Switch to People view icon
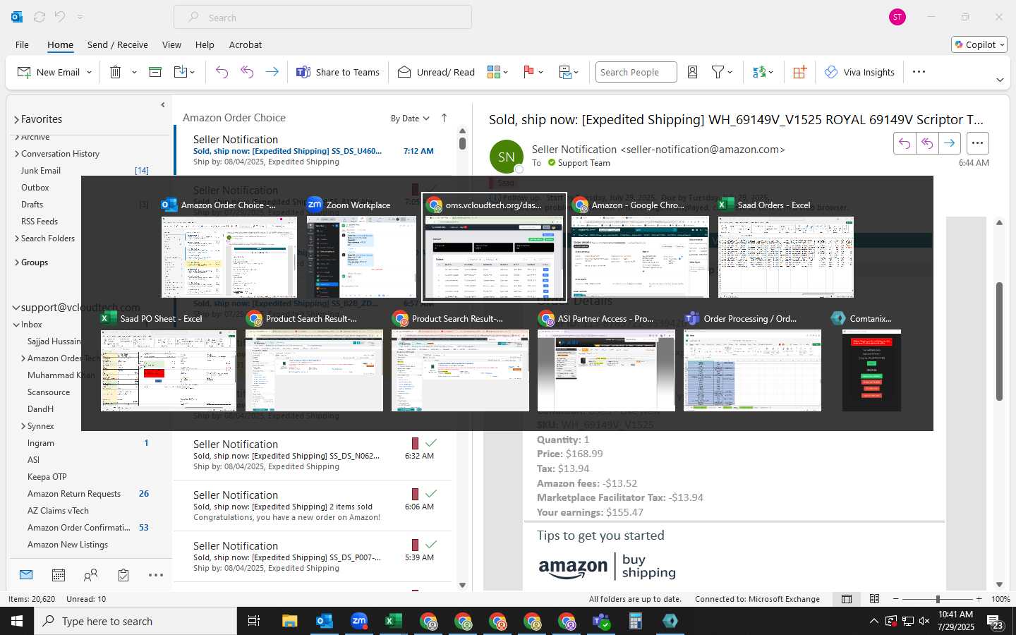This screenshot has height=635, width=1016. pos(91,575)
